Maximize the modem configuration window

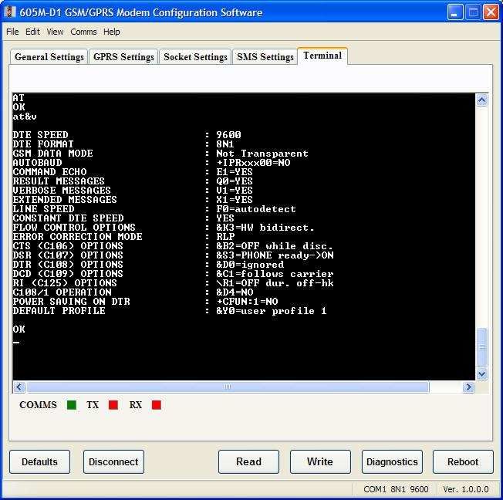pos(473,12)
